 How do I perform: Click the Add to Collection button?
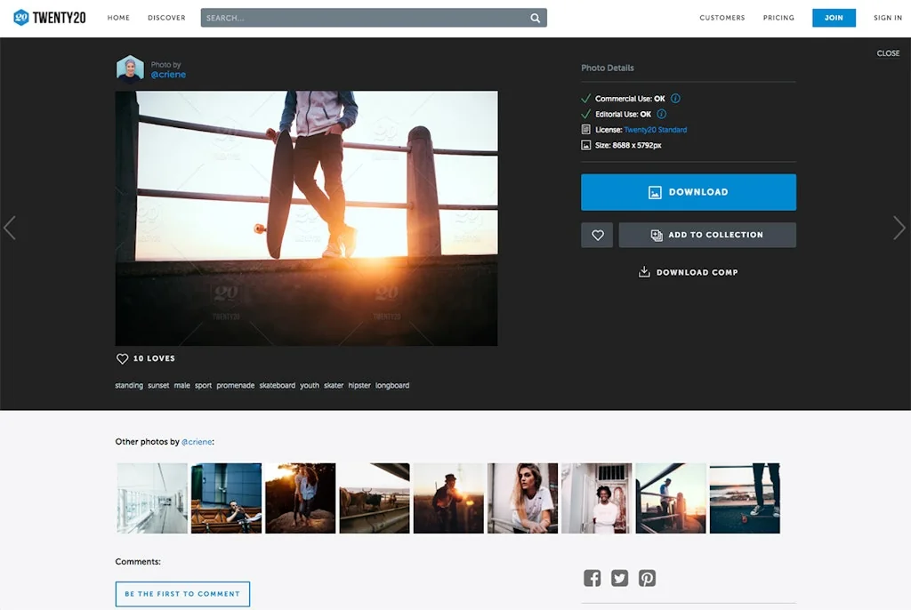(x=706, y=234)
